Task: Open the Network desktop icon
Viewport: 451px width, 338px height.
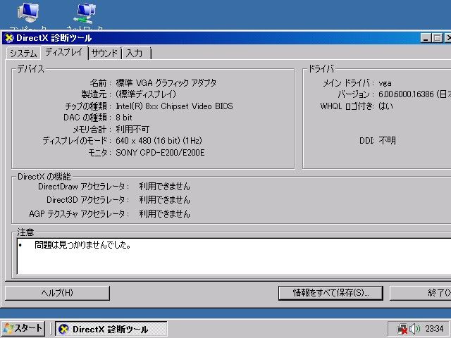Action: (85, 13)
